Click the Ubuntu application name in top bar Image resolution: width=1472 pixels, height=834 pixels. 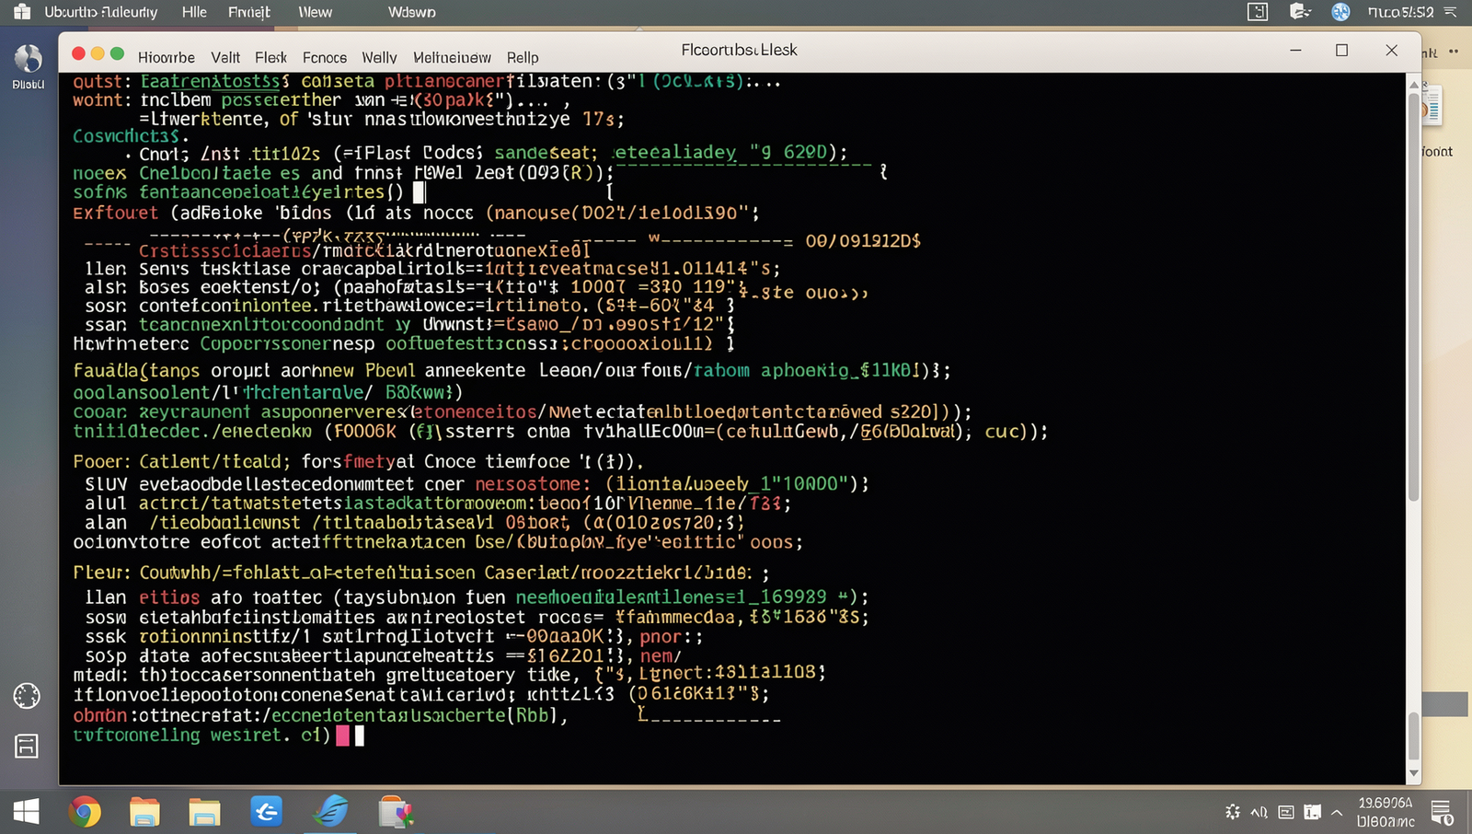(101, 12)
